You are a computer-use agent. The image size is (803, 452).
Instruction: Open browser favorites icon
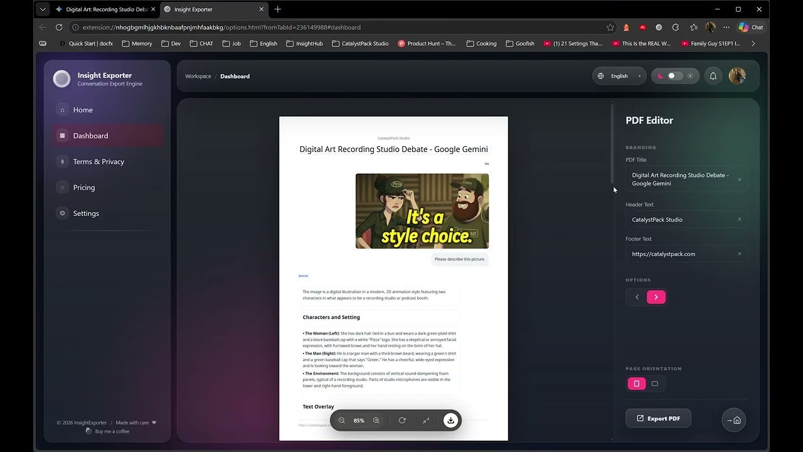click(693, 27)
